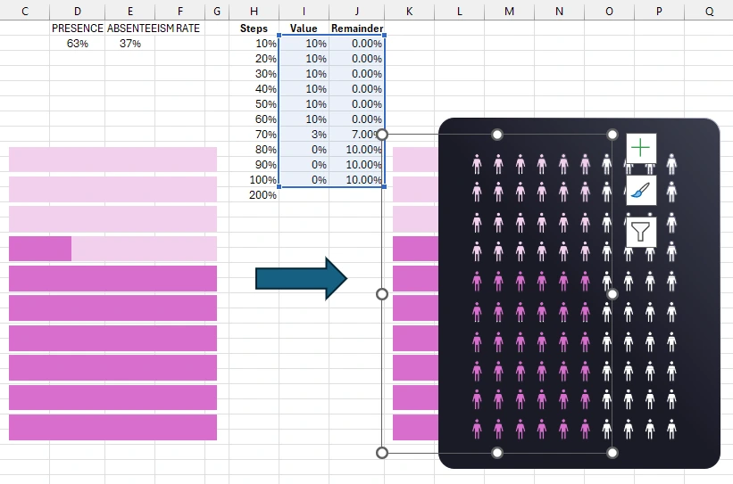Select the 63% presence value cell

coord(77,44)
